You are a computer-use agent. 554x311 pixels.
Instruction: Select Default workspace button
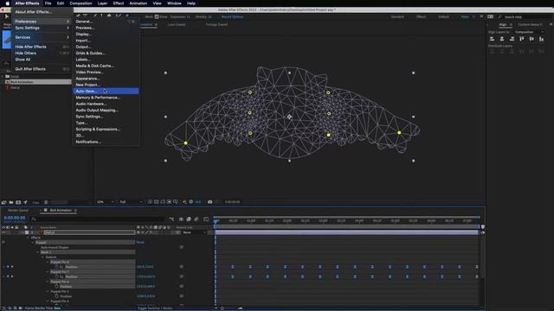coord(444,16)
